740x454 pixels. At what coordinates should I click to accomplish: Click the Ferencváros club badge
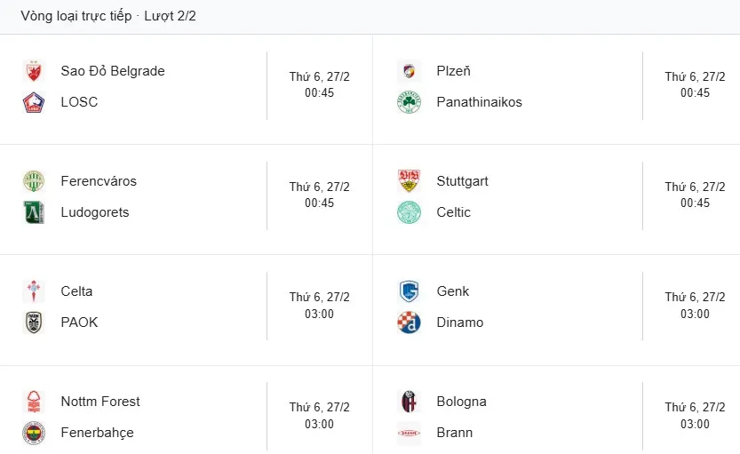pyautogui.click(x=34, y=181)
